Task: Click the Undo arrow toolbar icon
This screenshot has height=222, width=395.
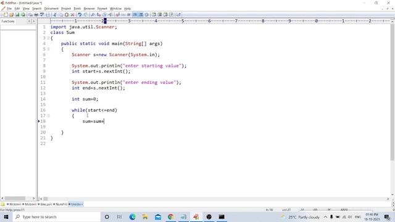Action: click(80, 15)
